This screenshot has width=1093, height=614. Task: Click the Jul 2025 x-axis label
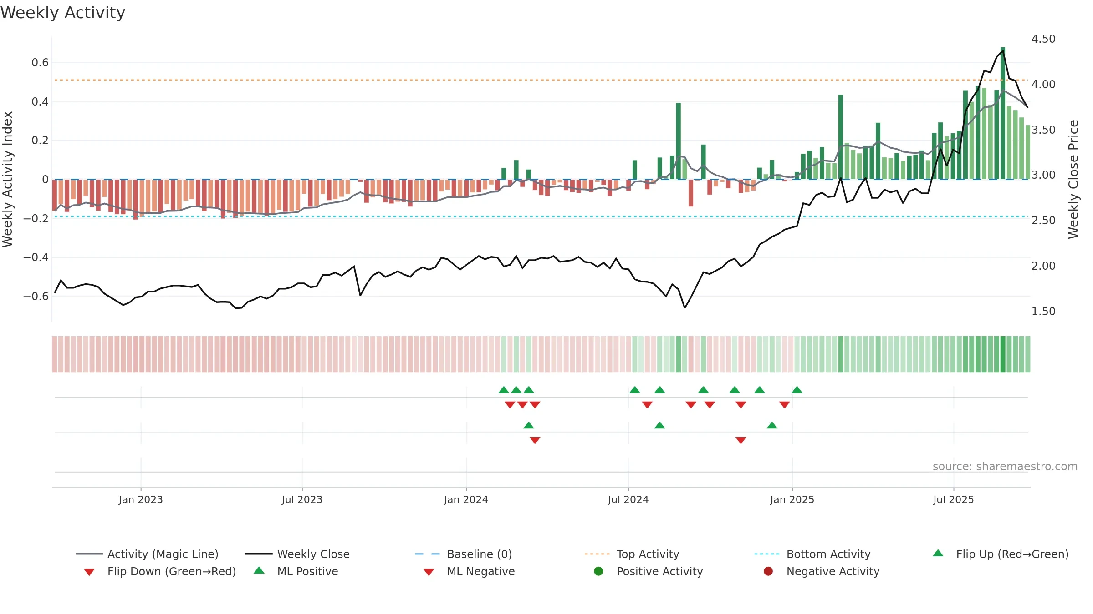[x=953, y=499]
